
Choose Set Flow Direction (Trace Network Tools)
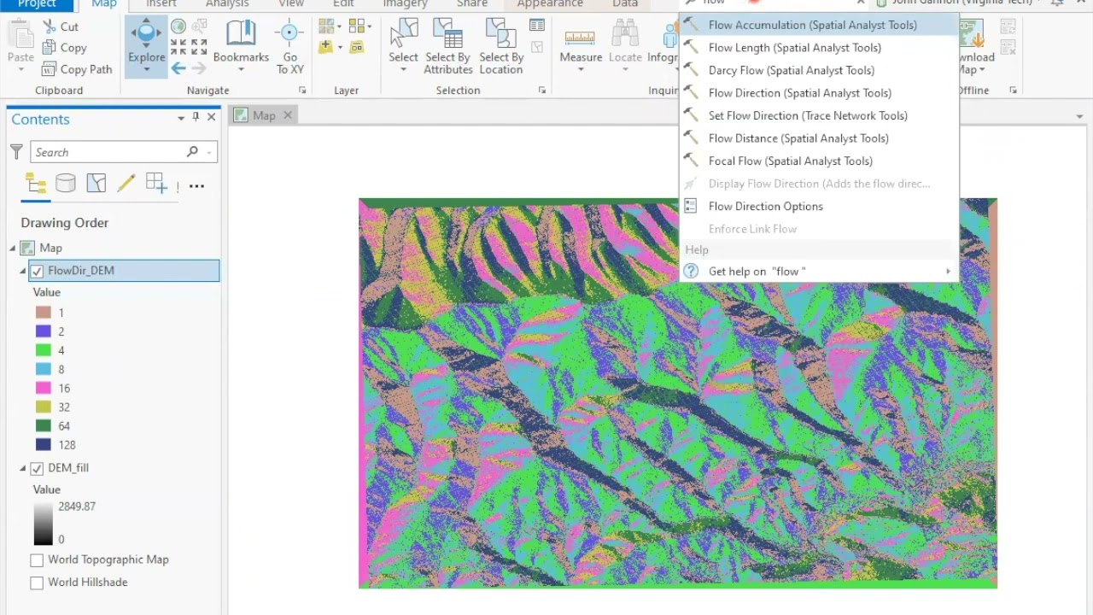(x=819, y=115)
